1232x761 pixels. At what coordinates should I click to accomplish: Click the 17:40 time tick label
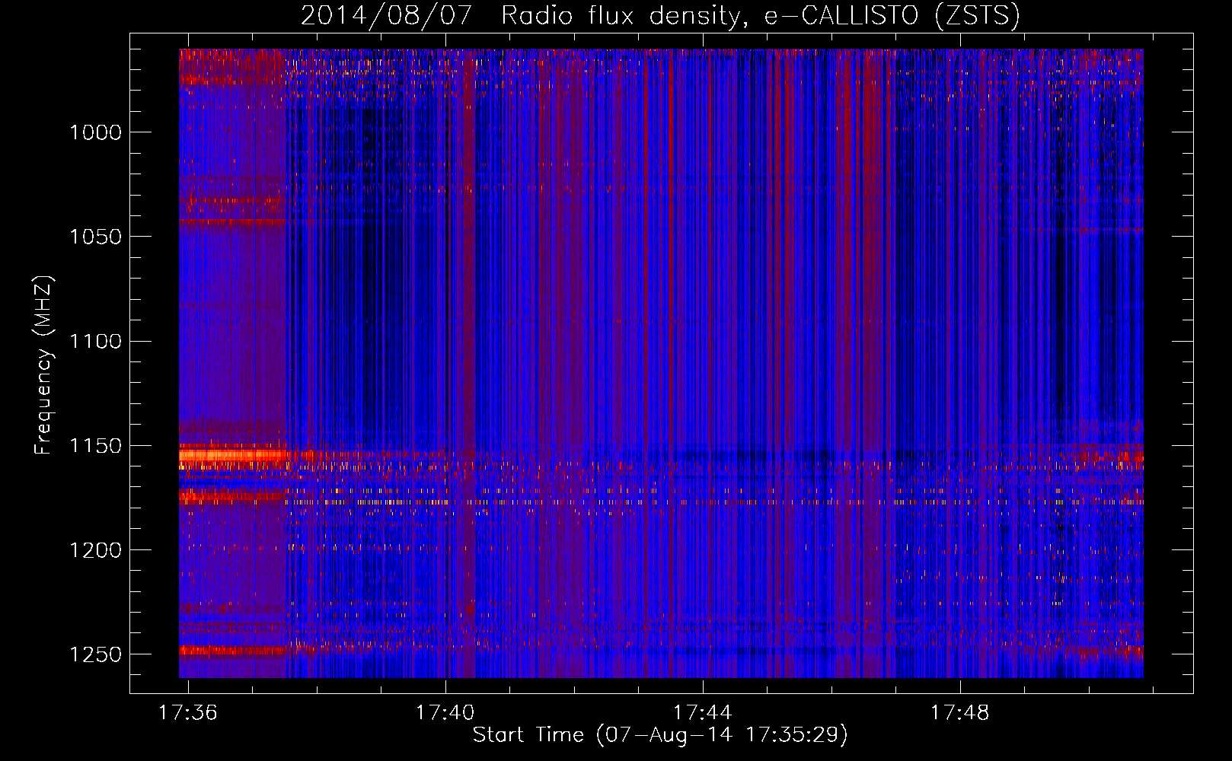pyautogui.click(x=445, y=712)
